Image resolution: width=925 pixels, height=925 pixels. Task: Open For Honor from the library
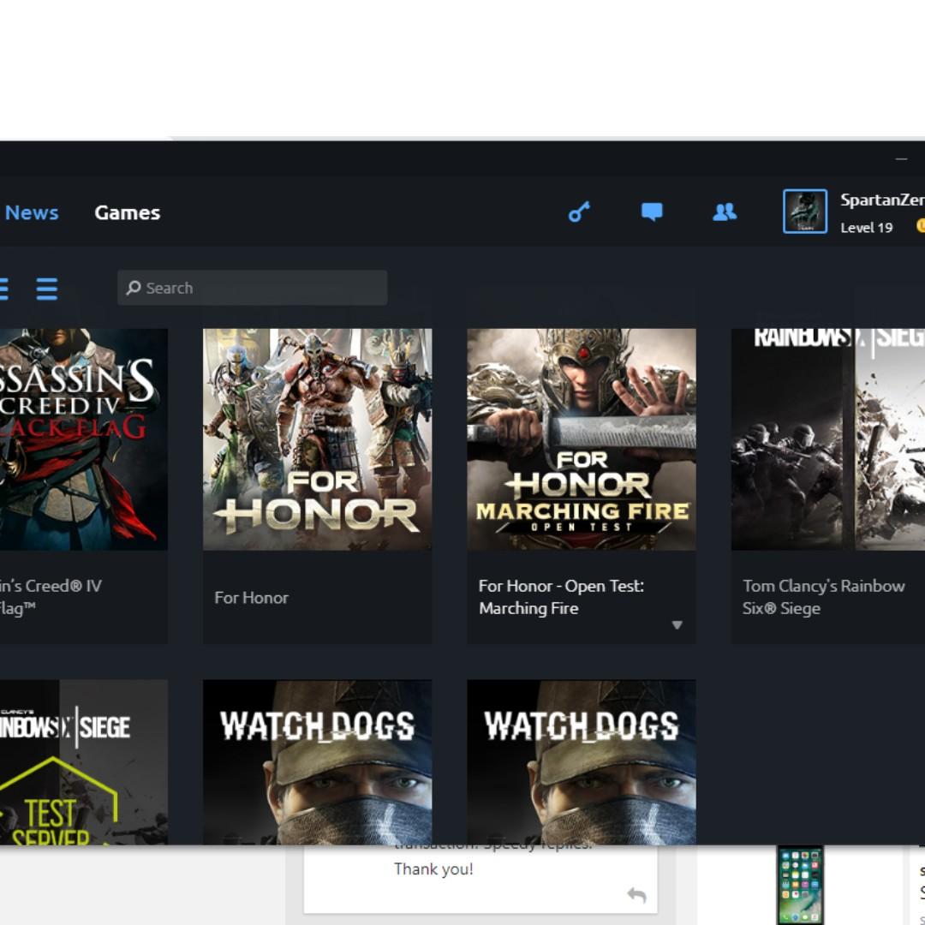click(318, 439)
